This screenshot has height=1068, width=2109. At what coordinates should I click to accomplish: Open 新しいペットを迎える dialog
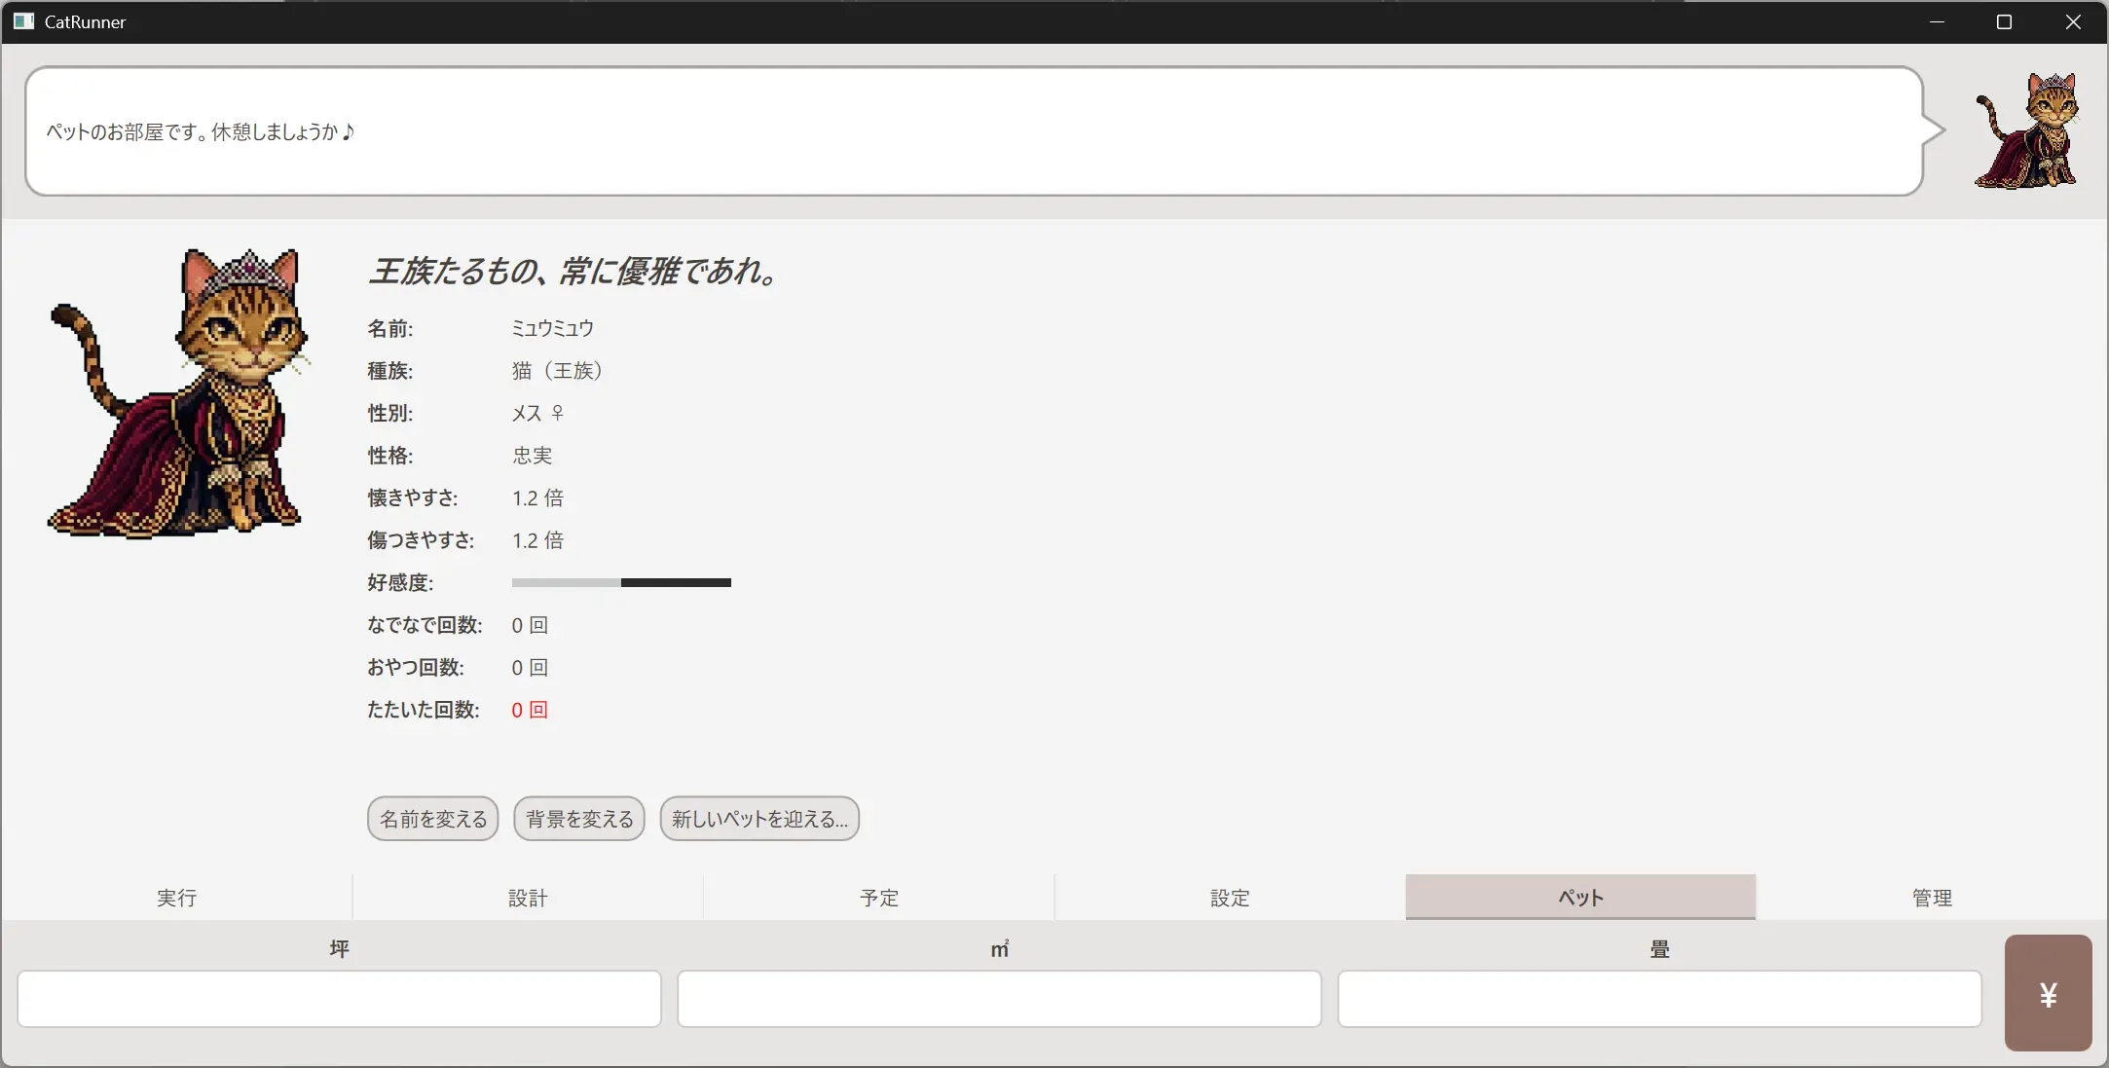point(759,819)
